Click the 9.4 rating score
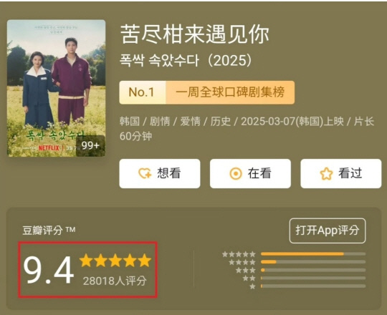 click(x=49, y=270)
